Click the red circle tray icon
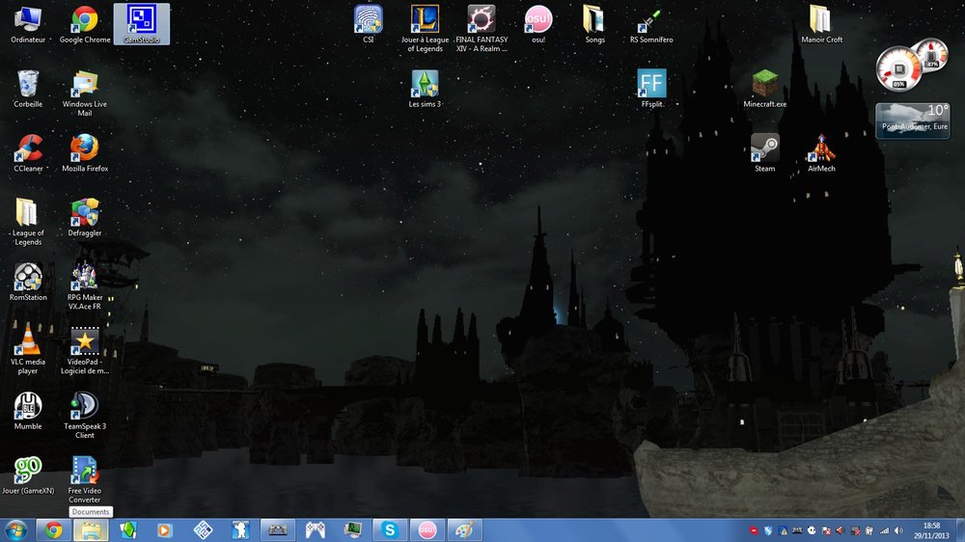Viewport: 965px width, 542px height. 754,530
